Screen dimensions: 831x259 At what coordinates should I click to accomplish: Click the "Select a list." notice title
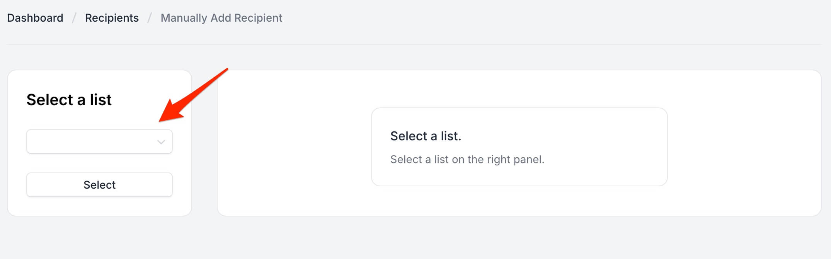(x=426, y=136)
